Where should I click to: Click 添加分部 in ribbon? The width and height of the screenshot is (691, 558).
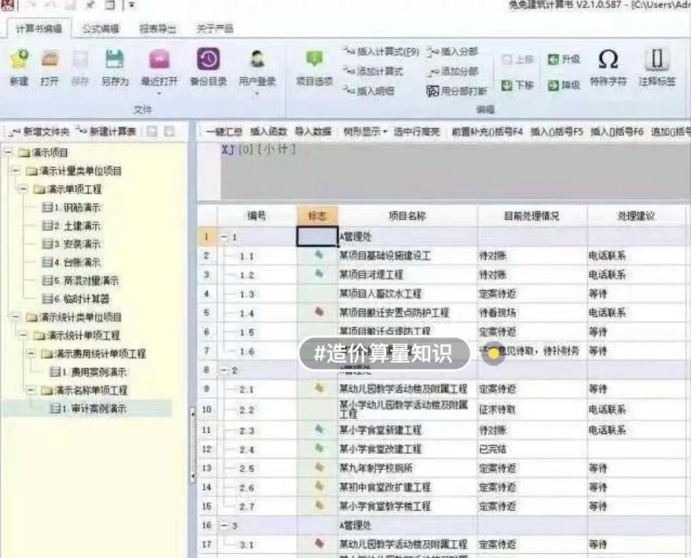coord(452,71)
